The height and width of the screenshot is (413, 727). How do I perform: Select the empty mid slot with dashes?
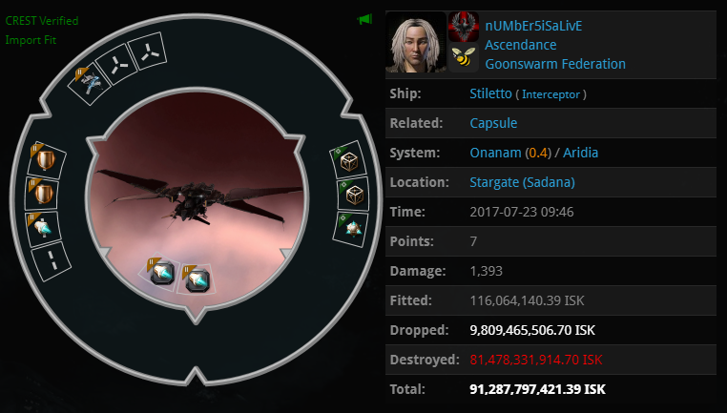pyautogui.click(x=52, y=261)
